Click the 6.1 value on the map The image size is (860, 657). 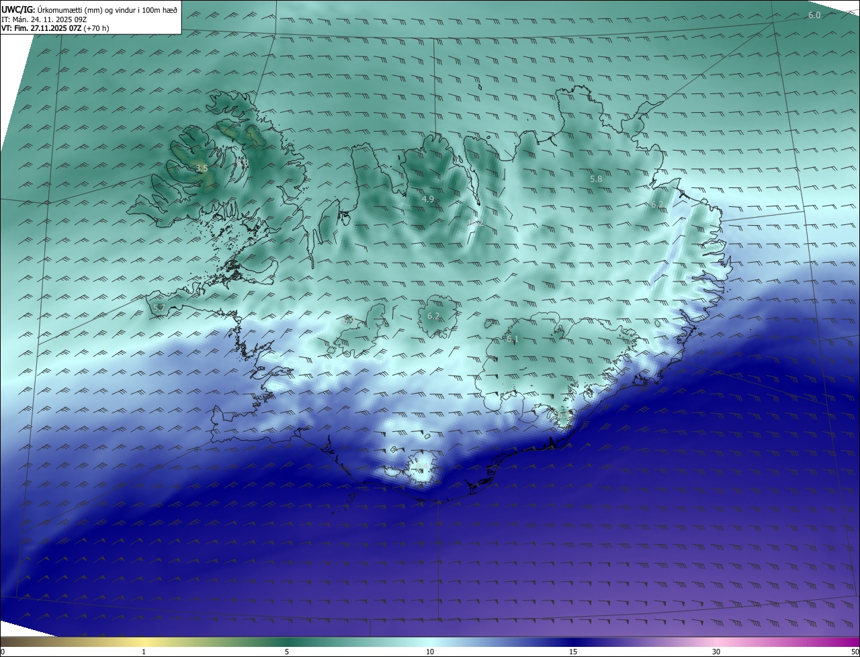pyautogui.click(x=513, y=339)
